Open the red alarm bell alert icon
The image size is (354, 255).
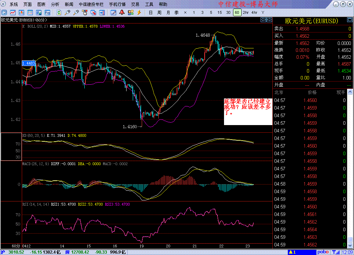(x=122, y=13)
